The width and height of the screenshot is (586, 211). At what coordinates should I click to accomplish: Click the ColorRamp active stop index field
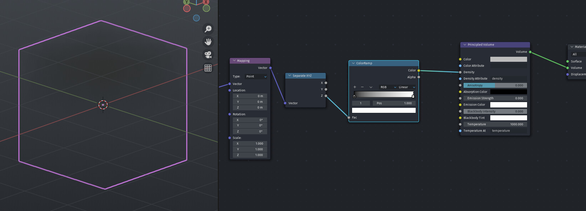tap(361, 103)
